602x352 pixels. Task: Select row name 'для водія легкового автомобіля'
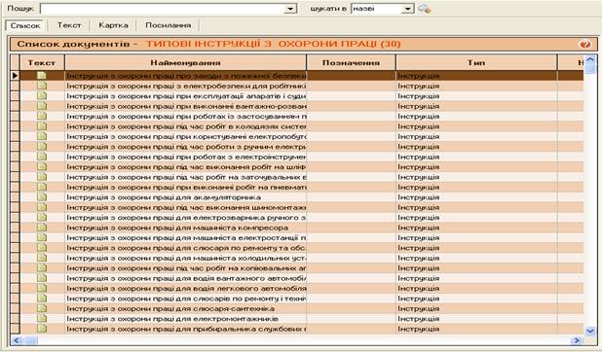[x=186, y=289]
